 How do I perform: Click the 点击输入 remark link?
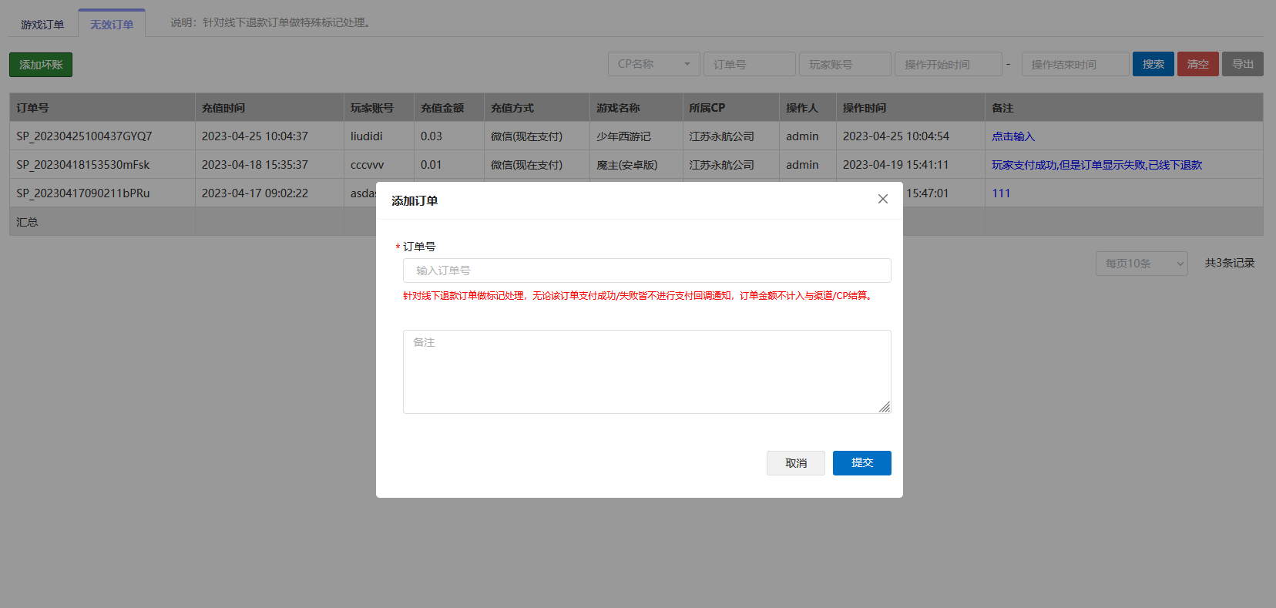coord(1013,136)
